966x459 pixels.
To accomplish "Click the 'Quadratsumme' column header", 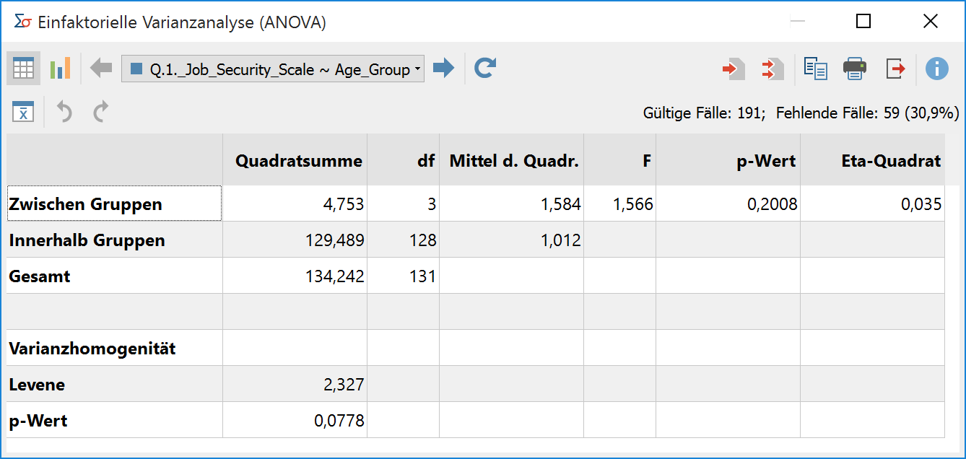I will click(298, 161).
